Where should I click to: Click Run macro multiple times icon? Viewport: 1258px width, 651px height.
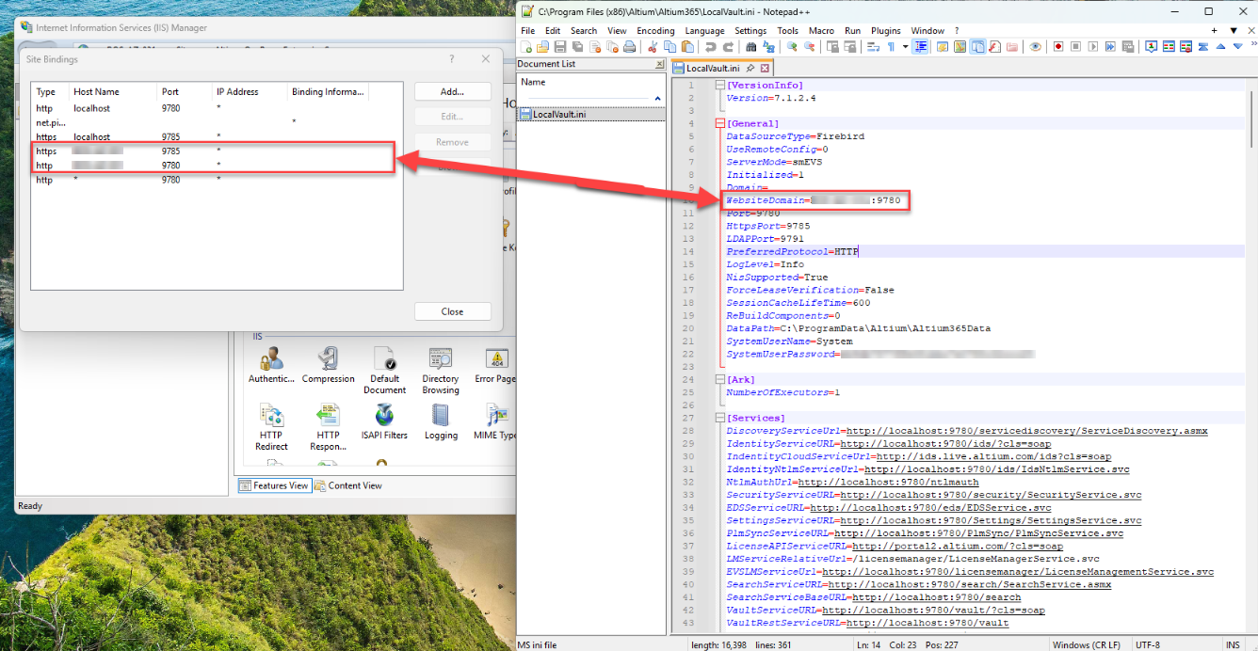(1110, 46)
